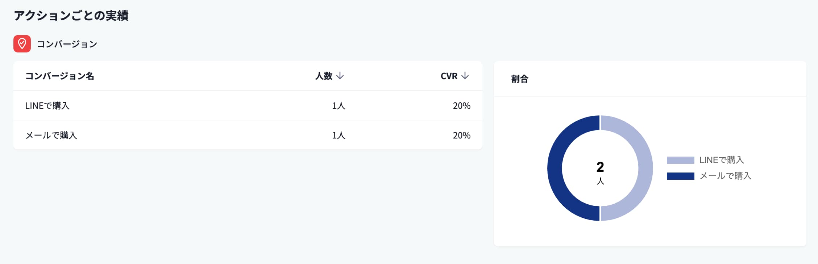The width and height of the screenshot is (818, 264).
Task: Click the dark blue メールで購入 legend swatch
Action: click(680, 176)
